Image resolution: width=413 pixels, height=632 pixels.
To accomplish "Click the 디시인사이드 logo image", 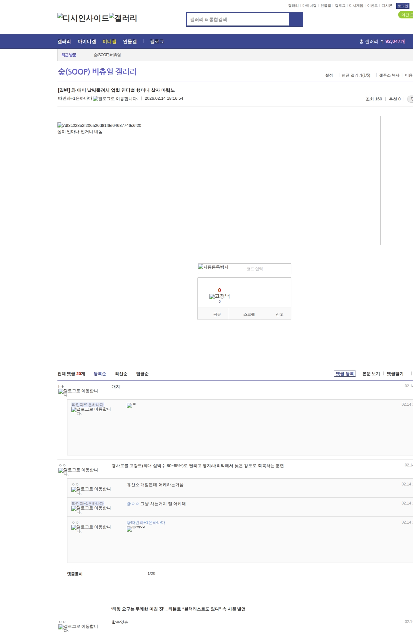I will [x=83, y=18].
